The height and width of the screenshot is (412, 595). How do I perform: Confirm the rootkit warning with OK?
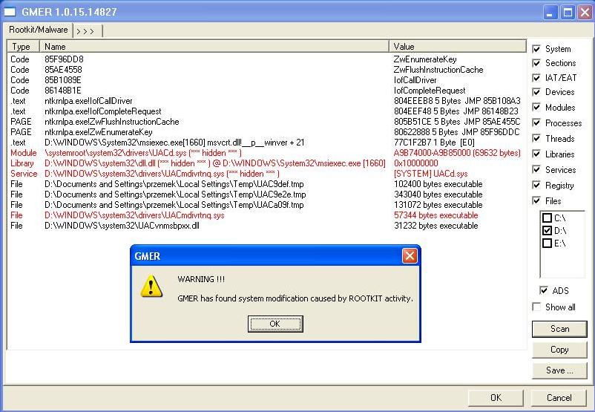pyautogui.click(x=275, y=324)
